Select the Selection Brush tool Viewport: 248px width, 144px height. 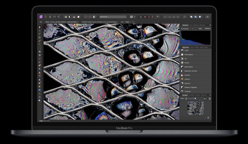(40, 41)
